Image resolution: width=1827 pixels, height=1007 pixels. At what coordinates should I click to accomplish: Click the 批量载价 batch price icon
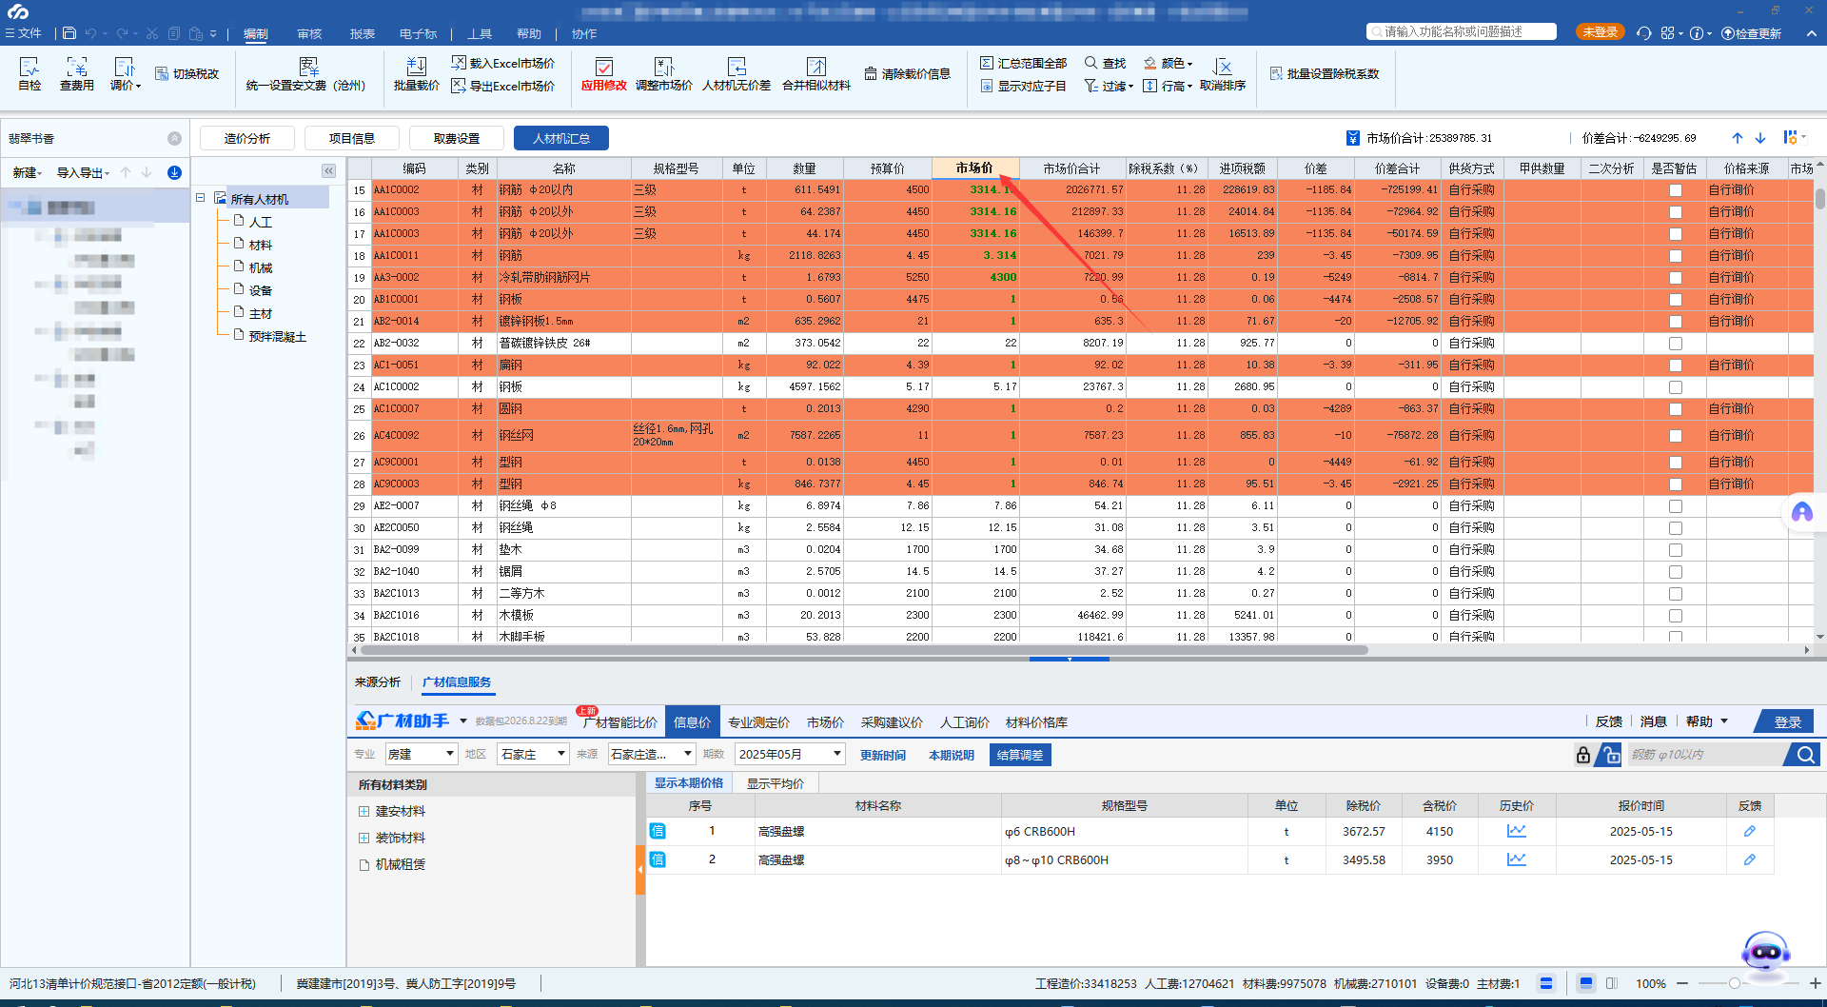click(417, 73)
